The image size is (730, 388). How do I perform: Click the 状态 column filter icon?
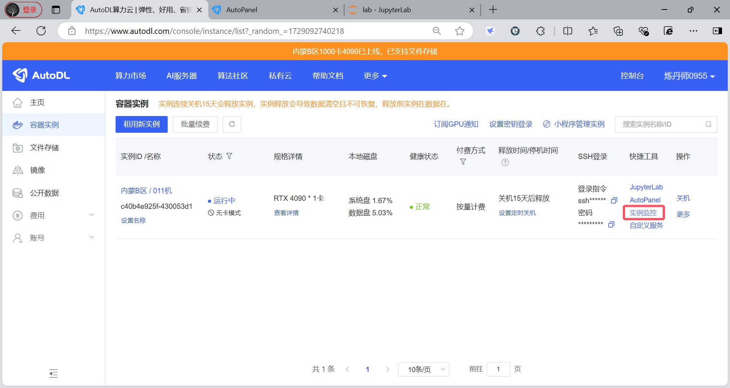229,156
